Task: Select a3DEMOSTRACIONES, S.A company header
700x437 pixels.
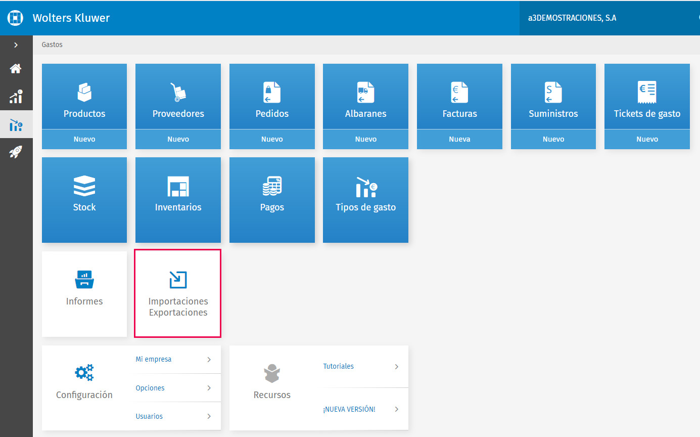Action: pyautogui.click(x=572, y=18)
